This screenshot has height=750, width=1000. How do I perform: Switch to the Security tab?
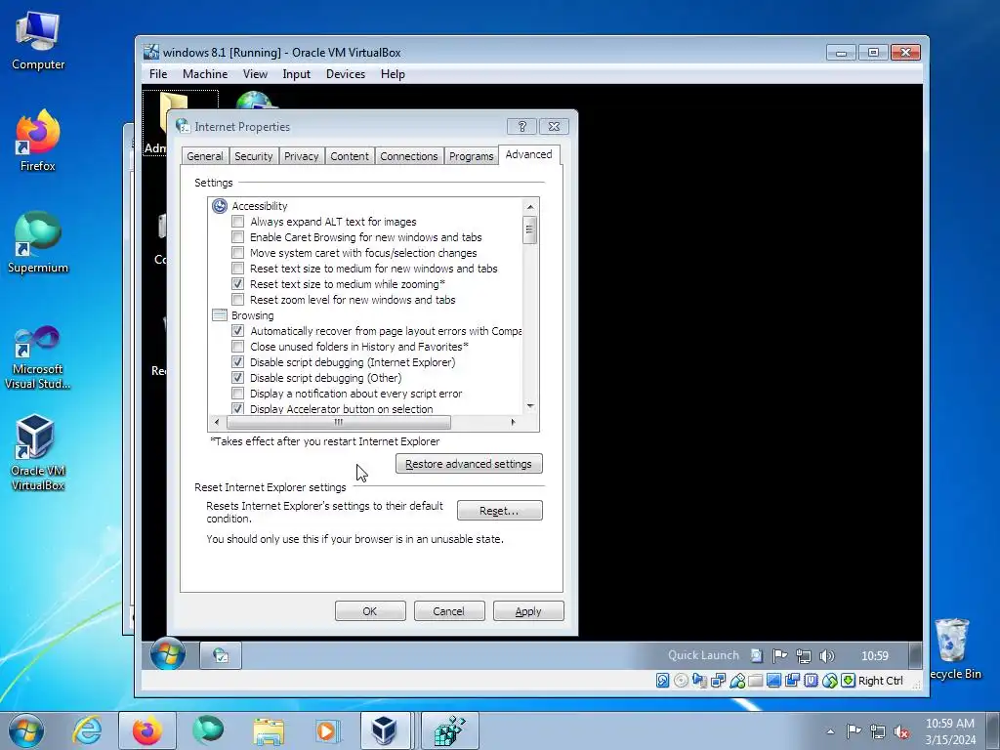[x=253, y=156]
